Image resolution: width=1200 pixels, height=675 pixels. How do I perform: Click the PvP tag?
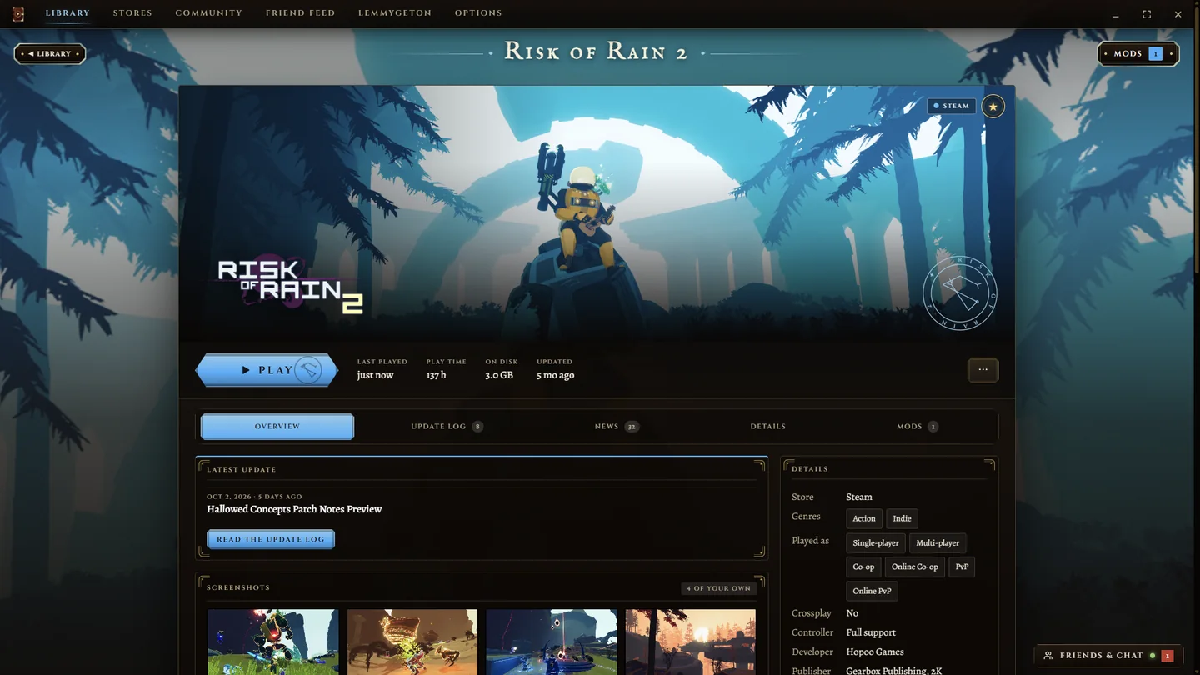pos(962,567)
